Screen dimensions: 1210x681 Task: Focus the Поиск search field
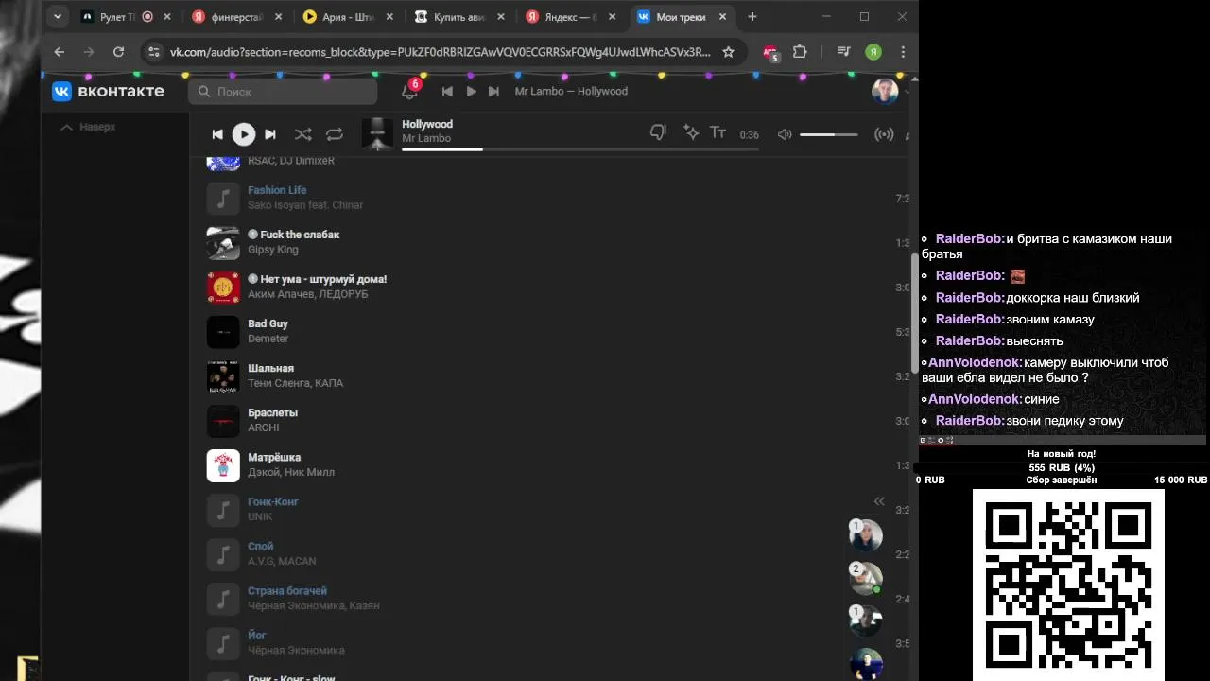click(283, 91)
